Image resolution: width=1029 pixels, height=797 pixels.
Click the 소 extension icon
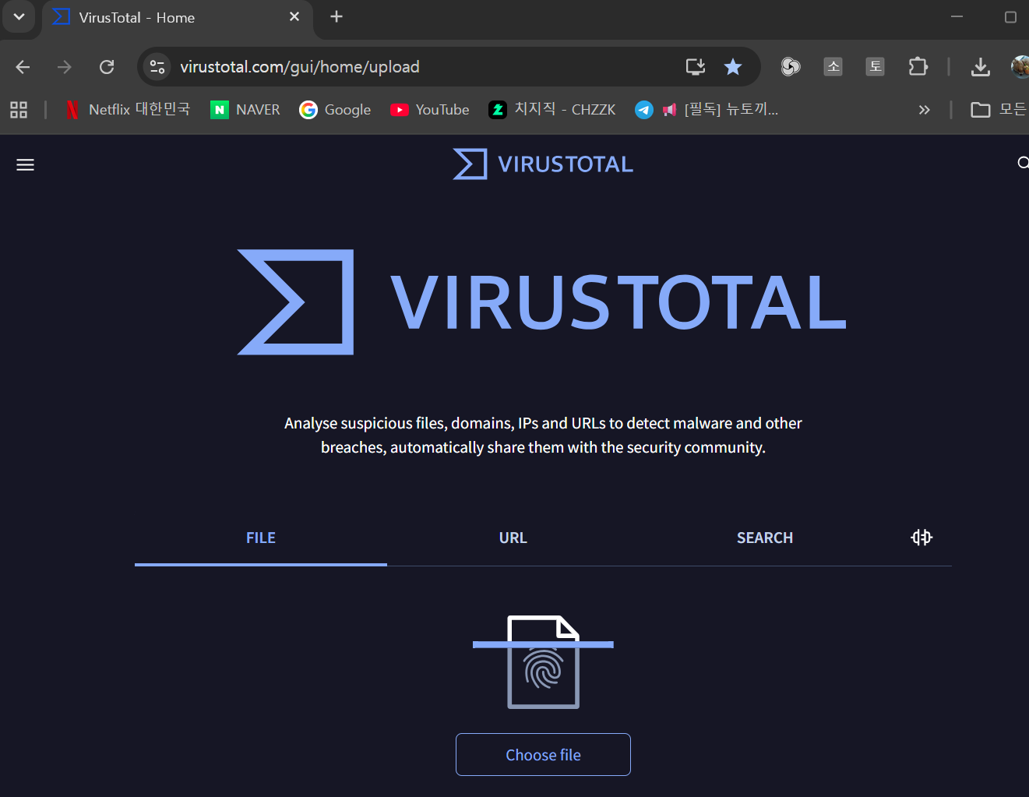[833, 67]
